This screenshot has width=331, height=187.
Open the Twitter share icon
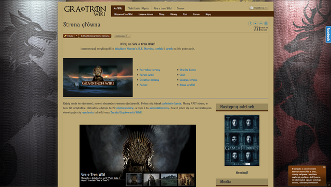click(x=255, y=23)
